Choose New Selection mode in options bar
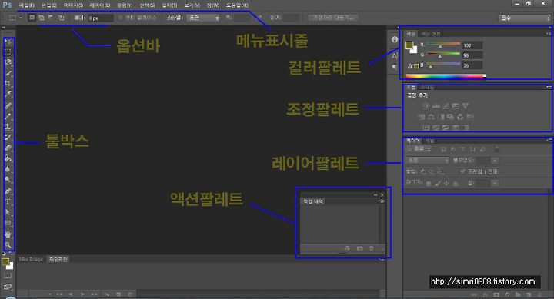554x299 pixels. 32,18
